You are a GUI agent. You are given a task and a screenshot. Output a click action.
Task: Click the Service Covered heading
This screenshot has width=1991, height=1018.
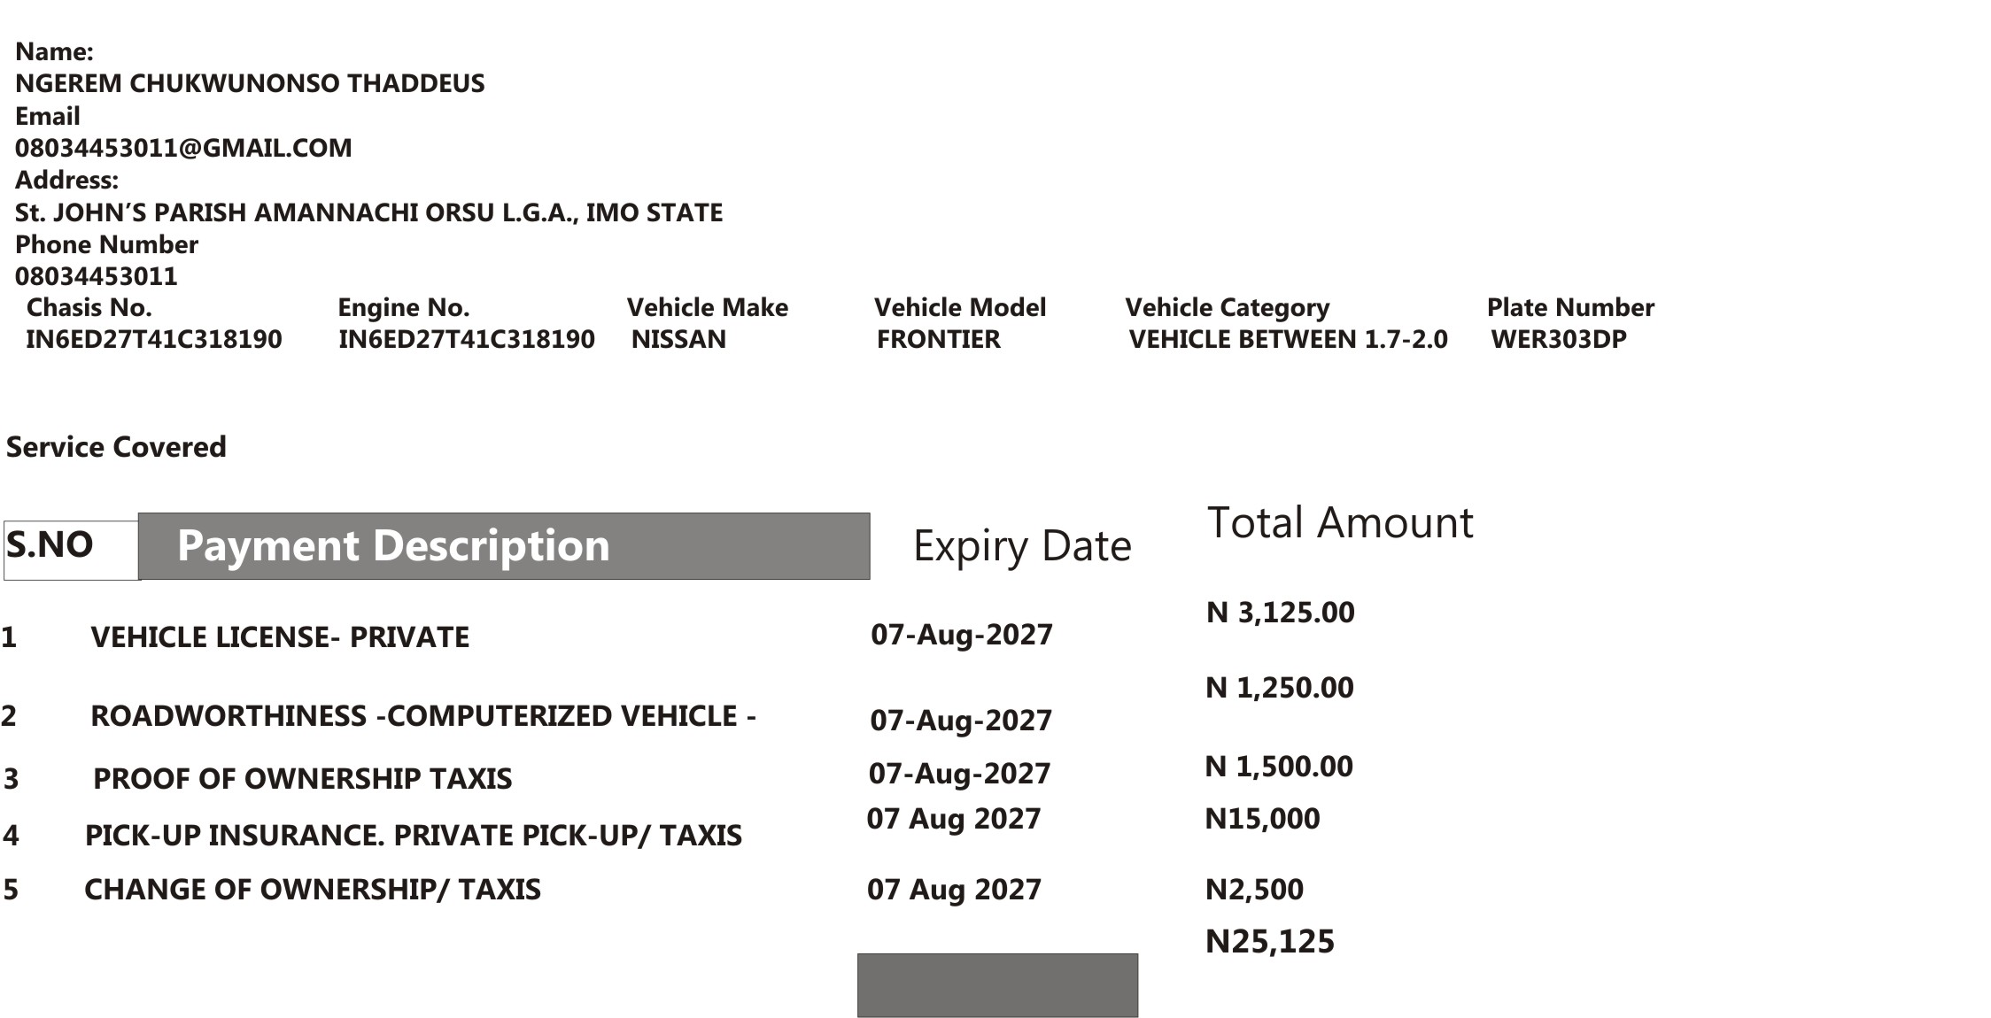[116, 447]
